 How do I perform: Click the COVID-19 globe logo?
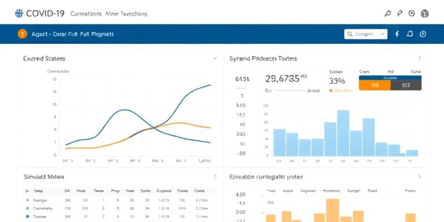19,13
